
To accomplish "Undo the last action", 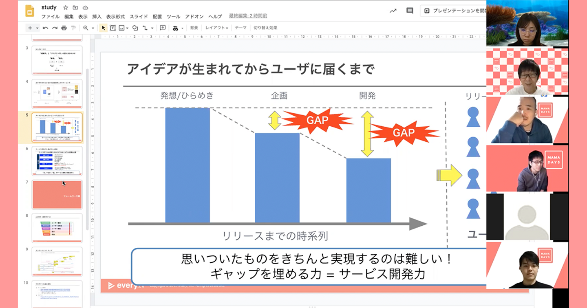I will pos(45,28).
